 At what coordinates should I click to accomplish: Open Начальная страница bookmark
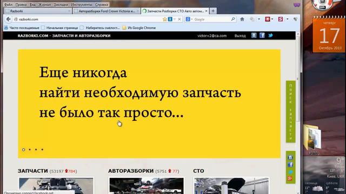pos(59,27)
